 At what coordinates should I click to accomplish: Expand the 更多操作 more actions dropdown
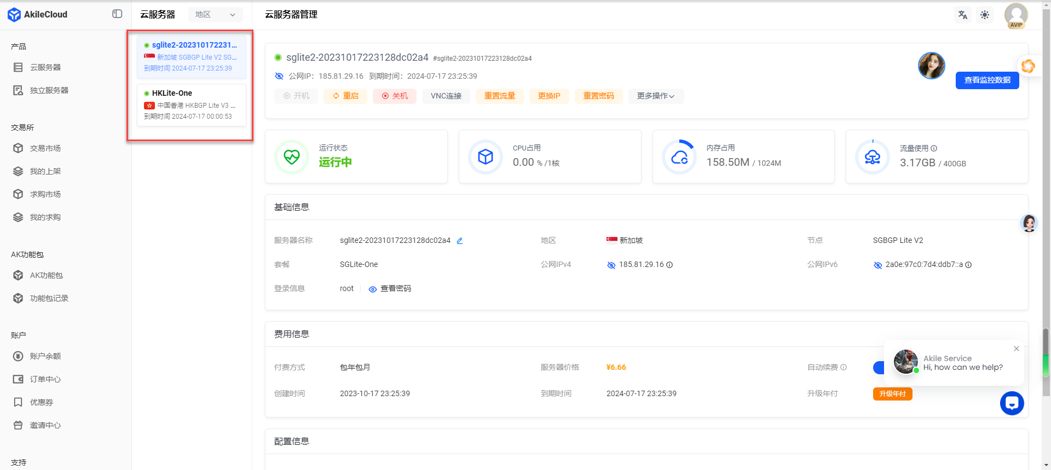656,96
